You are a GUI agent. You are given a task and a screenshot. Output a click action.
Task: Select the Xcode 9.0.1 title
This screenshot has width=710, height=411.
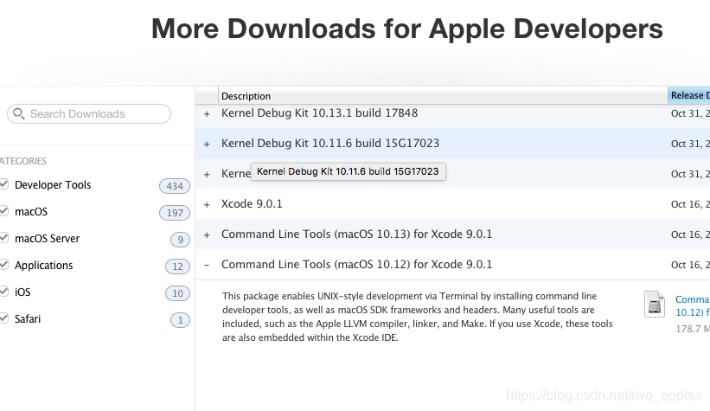click(252, 204)
